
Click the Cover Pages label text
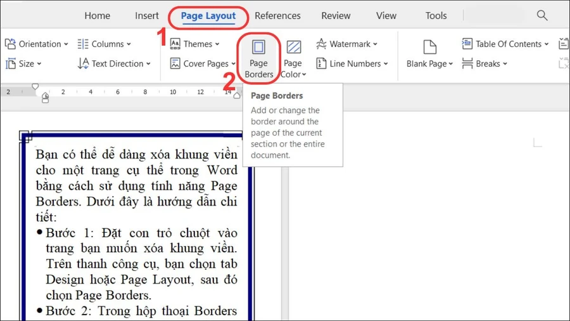pyautogui.click(x=206, y=63)
